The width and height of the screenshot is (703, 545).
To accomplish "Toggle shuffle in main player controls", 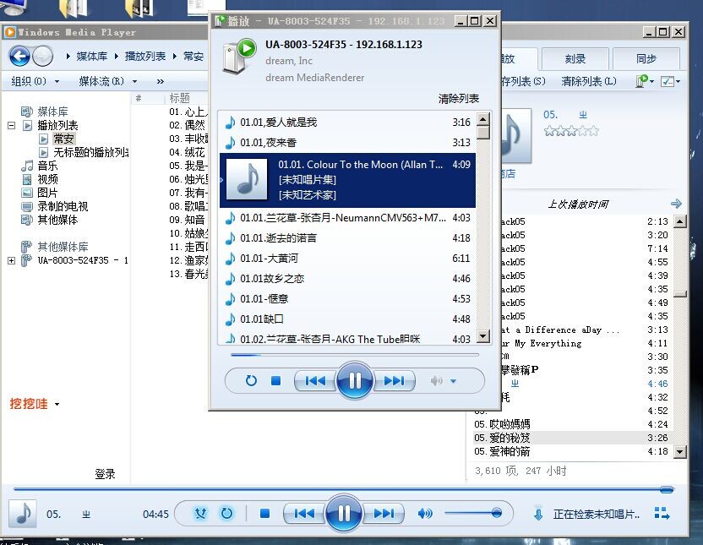I will (200, 513).
